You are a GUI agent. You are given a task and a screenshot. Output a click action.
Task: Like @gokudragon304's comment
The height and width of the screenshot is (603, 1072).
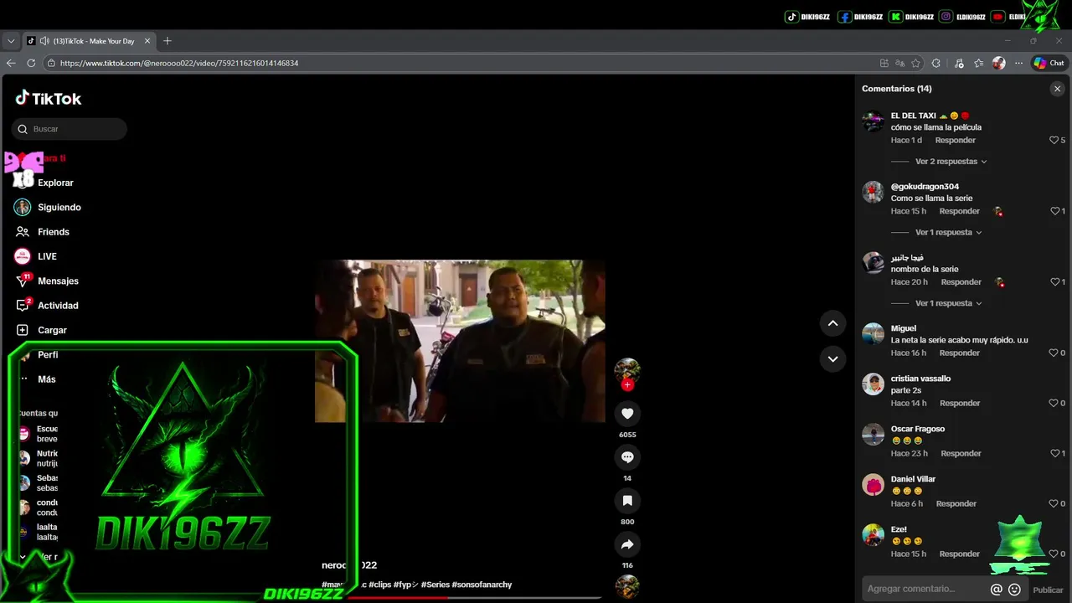(1054, 211)
